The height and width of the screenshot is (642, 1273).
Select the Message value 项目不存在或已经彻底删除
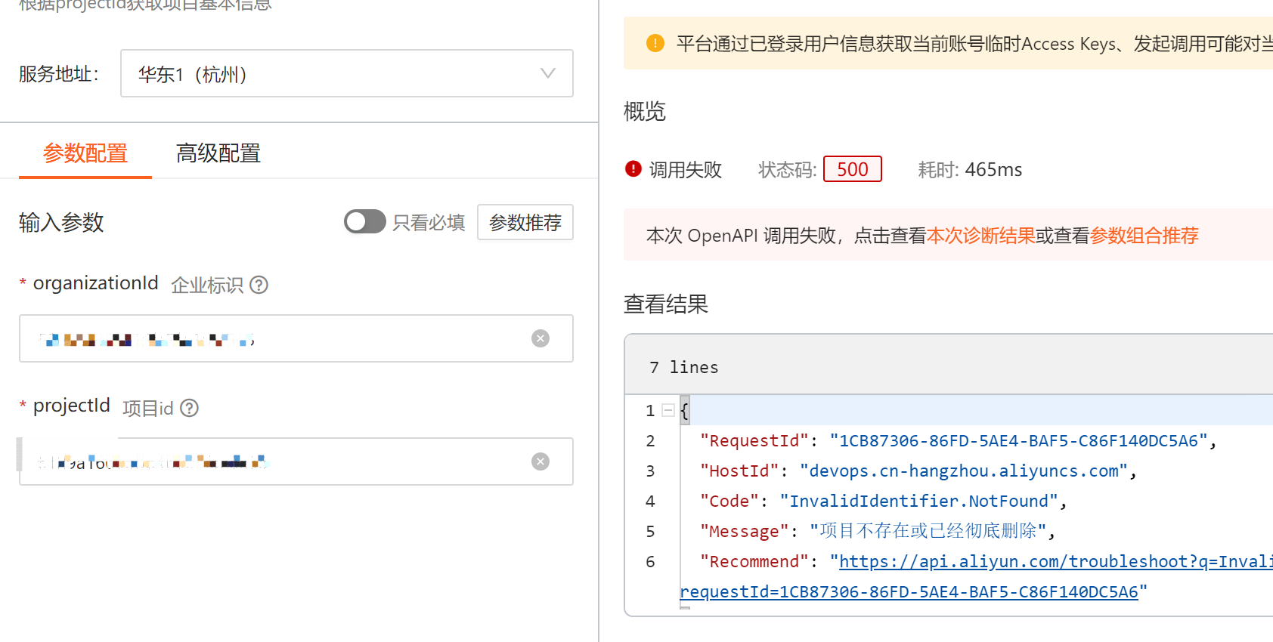click(928, 531)
